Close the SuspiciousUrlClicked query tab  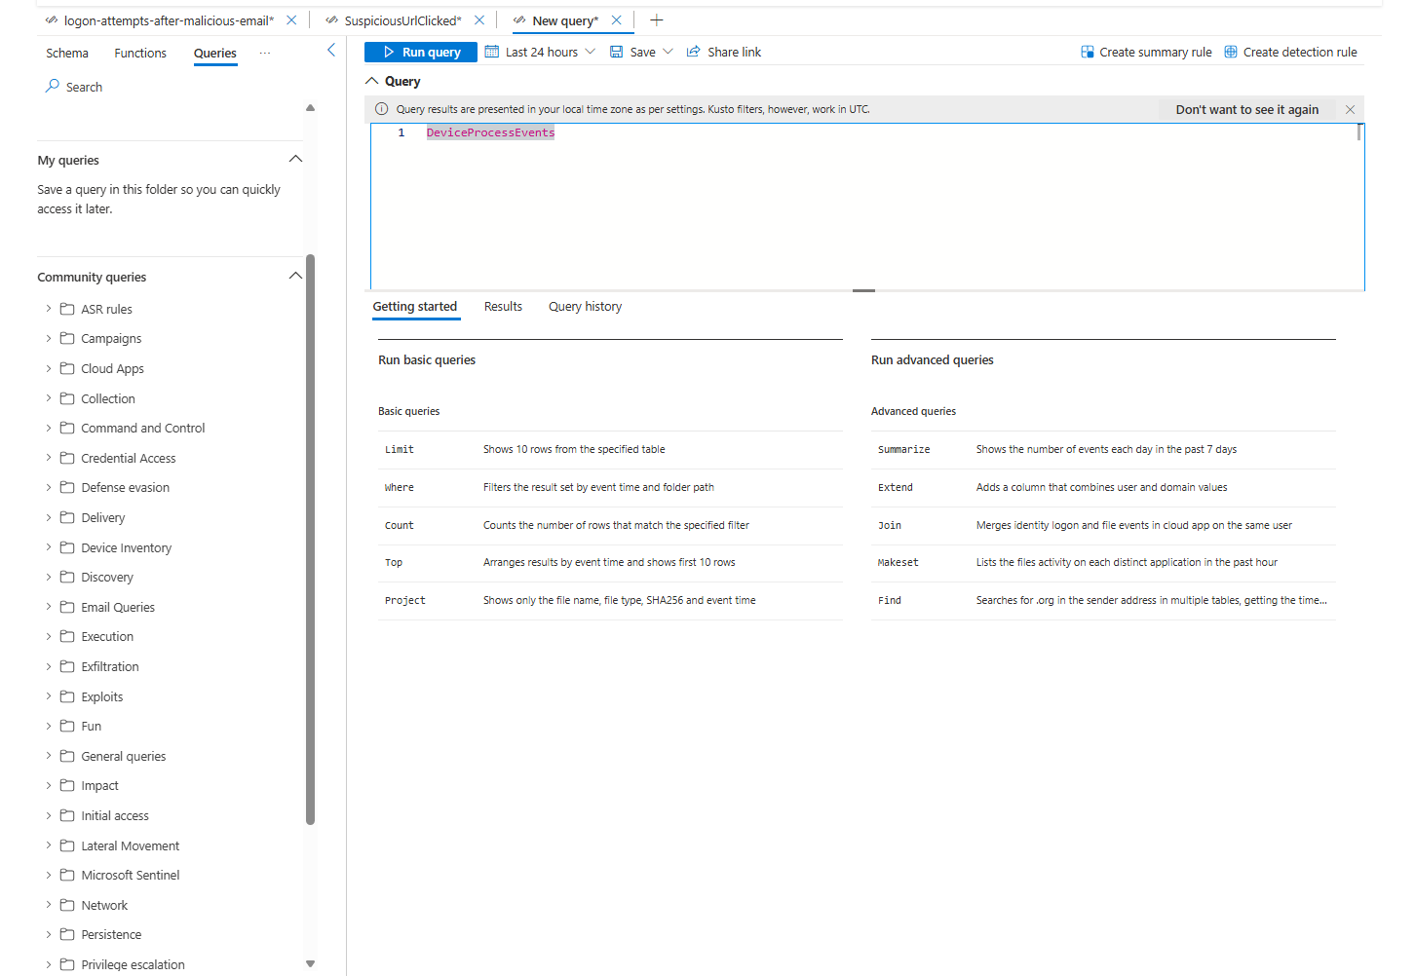click(x=479, y=20)
